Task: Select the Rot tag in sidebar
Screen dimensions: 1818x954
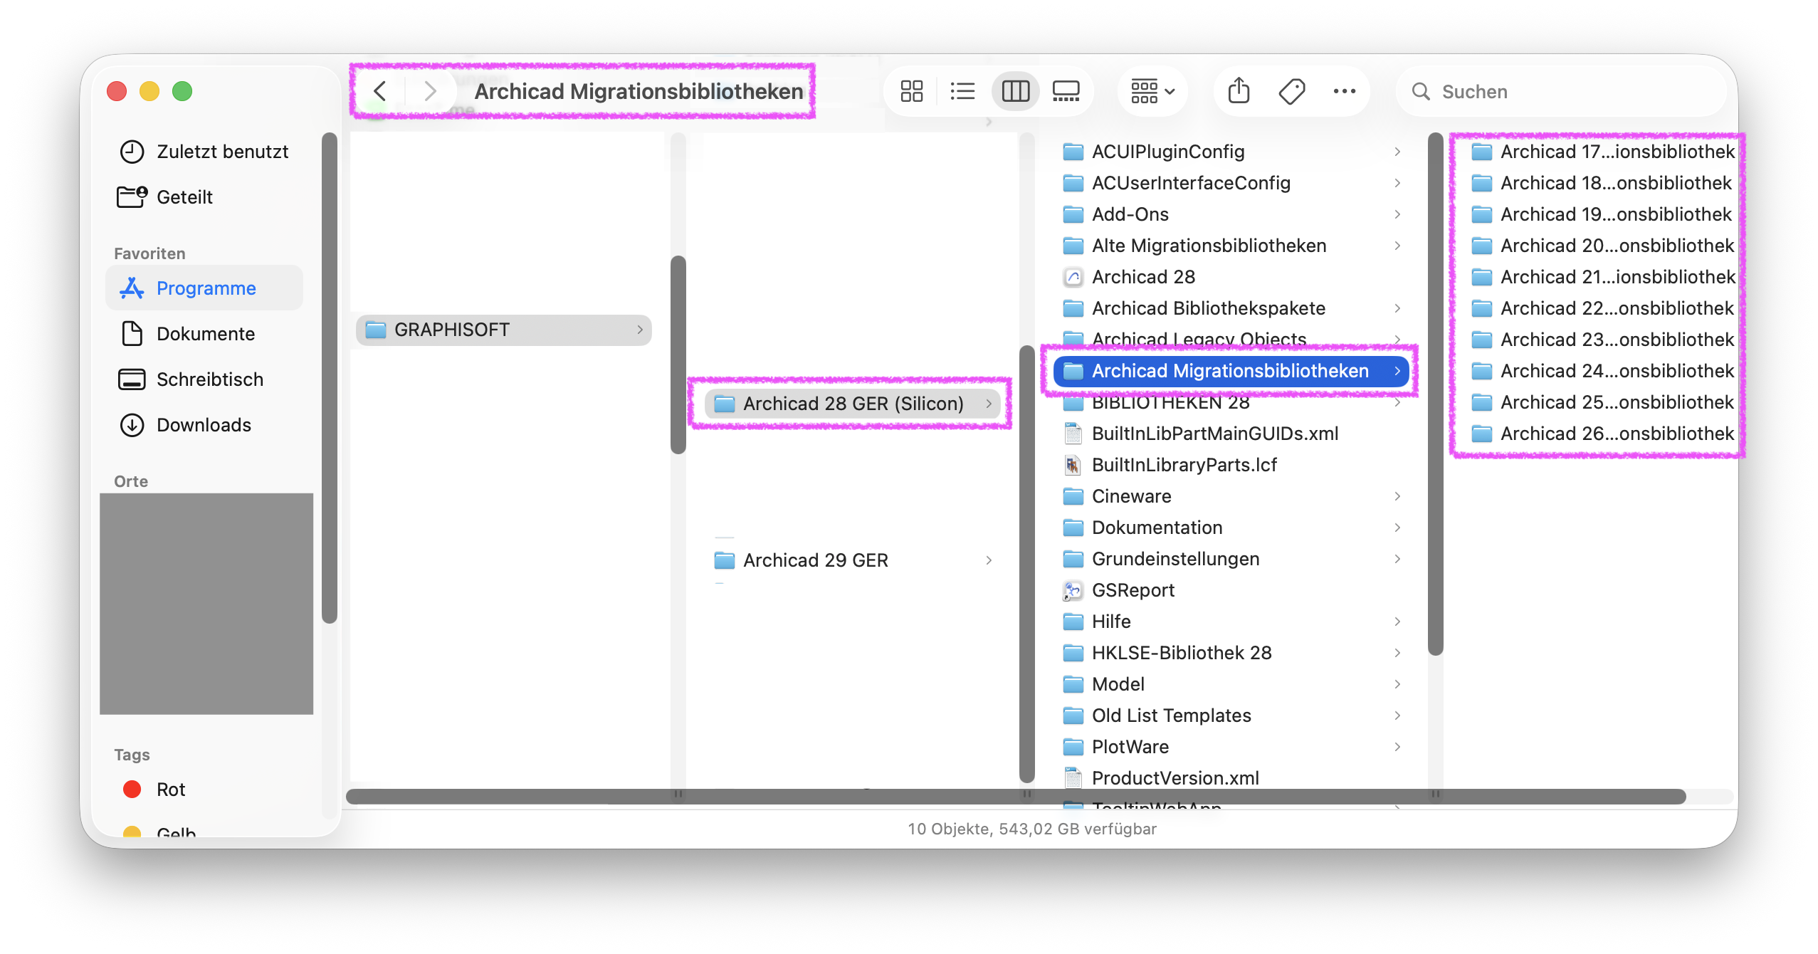Action: (205, 790)
